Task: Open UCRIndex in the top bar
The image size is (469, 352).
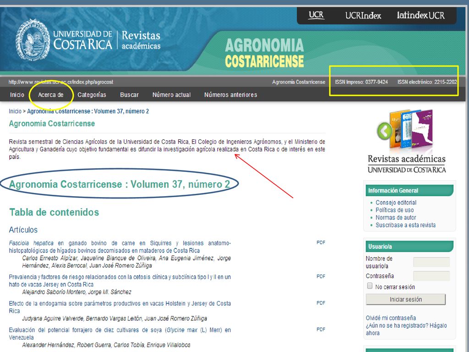Action: 363,15
